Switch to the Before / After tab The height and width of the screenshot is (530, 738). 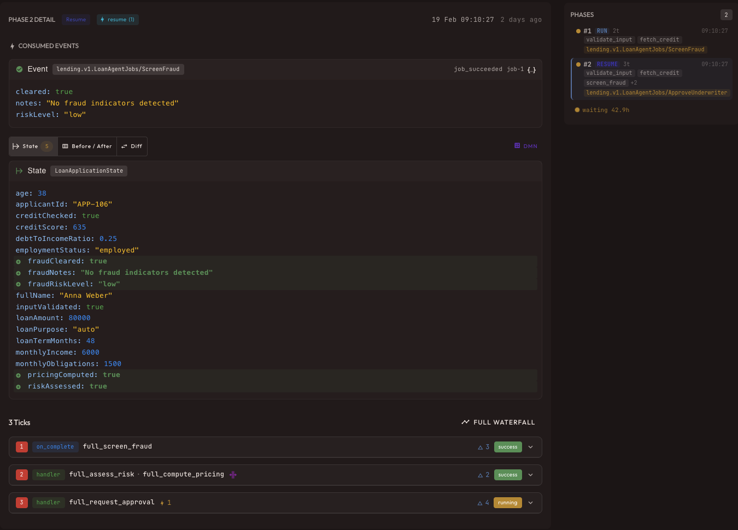pyautogui.click(x=87, y=146)
